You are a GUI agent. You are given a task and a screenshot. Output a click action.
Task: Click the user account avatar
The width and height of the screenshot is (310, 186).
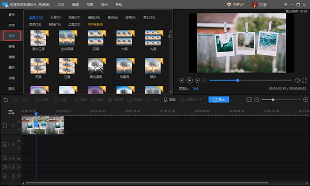(254, 5)
